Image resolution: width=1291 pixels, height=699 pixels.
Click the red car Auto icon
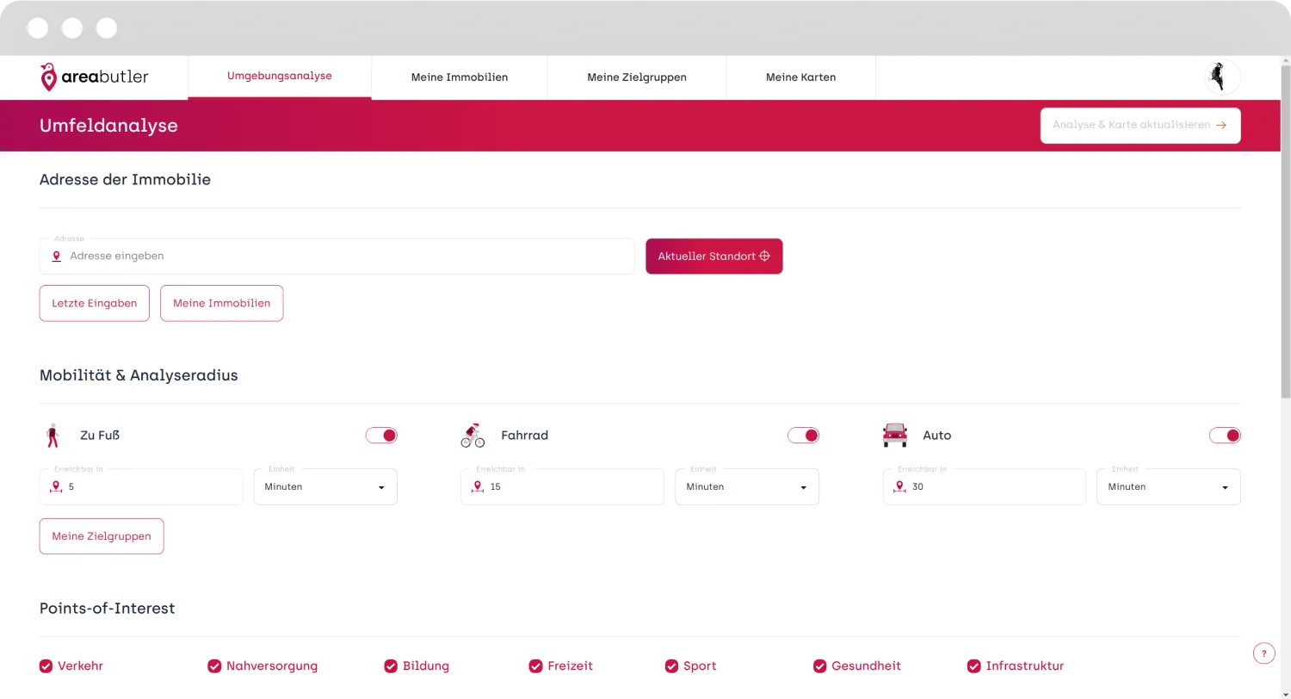(895, 436)
